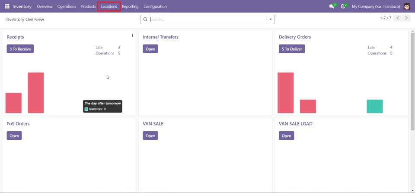Go to the previous page arrow
This screenshot has width=415, height=193.
coord(398,18)
